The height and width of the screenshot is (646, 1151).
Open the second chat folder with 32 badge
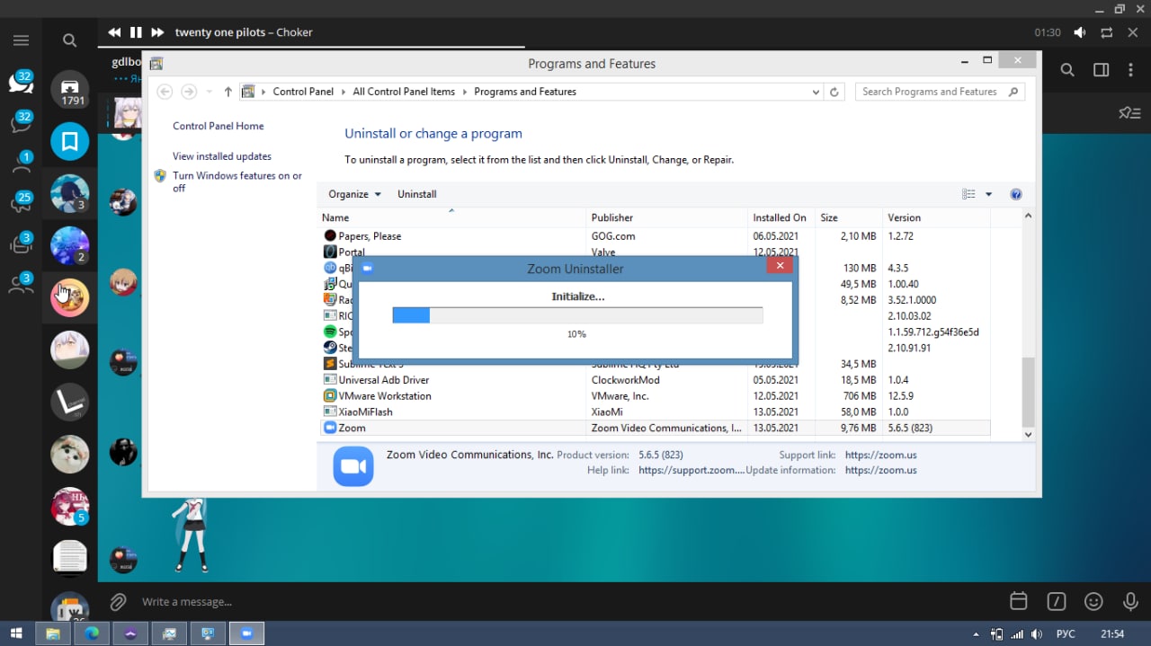pyautogui.click(x=21, y=122)
